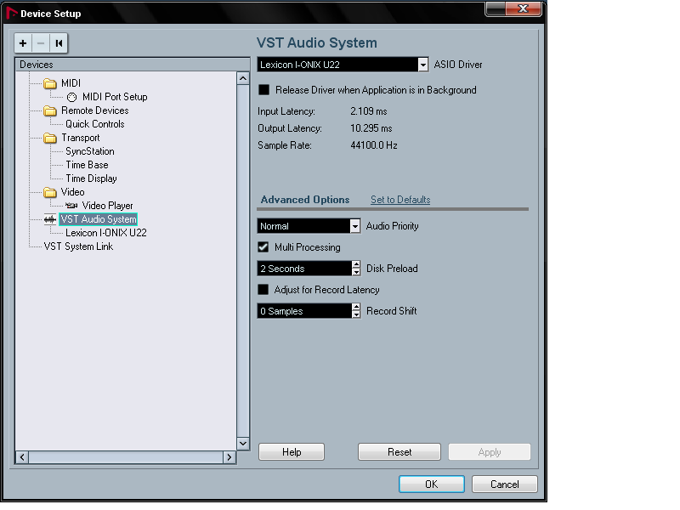The height and width of the screenshot is (510, 680).
Task: Click the reset-to-start arrow toolbar icon
Action: coord(59,43)
